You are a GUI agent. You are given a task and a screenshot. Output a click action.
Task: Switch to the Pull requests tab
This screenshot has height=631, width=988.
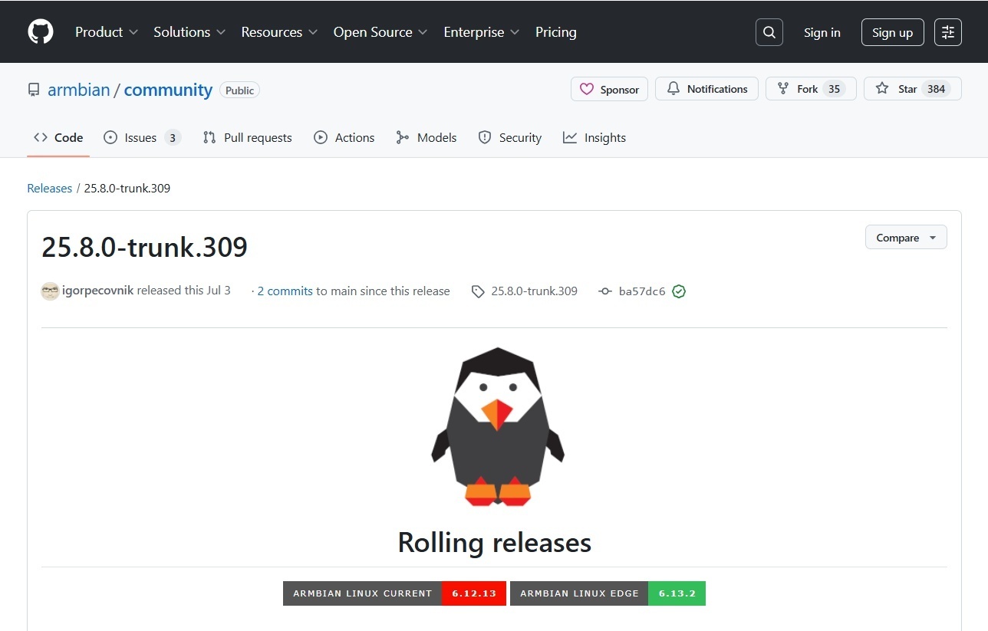pyautogui.click(x=247, y=138)
